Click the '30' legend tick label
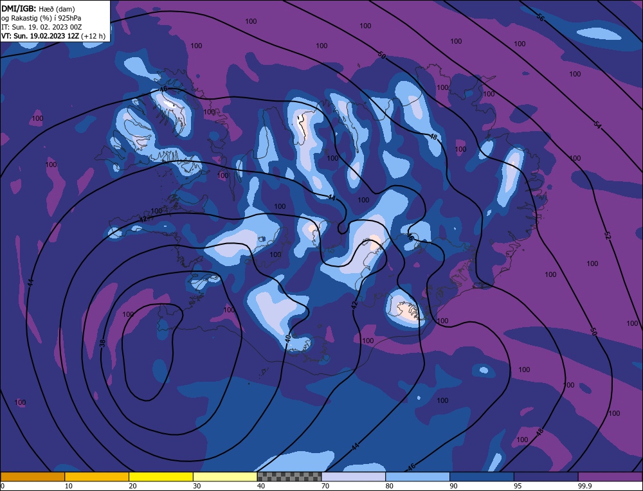Screen dimensions: 643x491 coord(197,486)
